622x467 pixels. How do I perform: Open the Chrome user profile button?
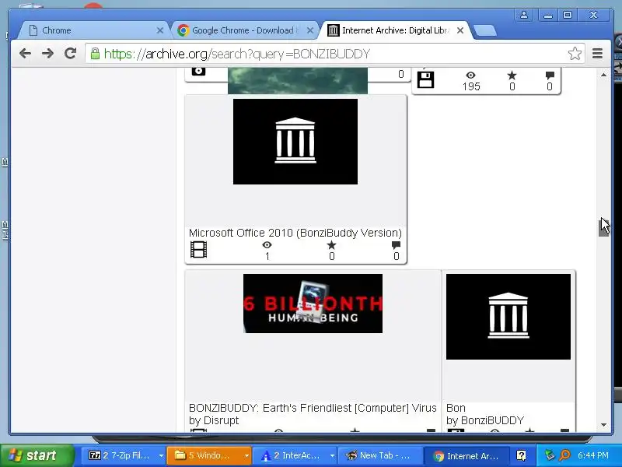click(523, 15)
